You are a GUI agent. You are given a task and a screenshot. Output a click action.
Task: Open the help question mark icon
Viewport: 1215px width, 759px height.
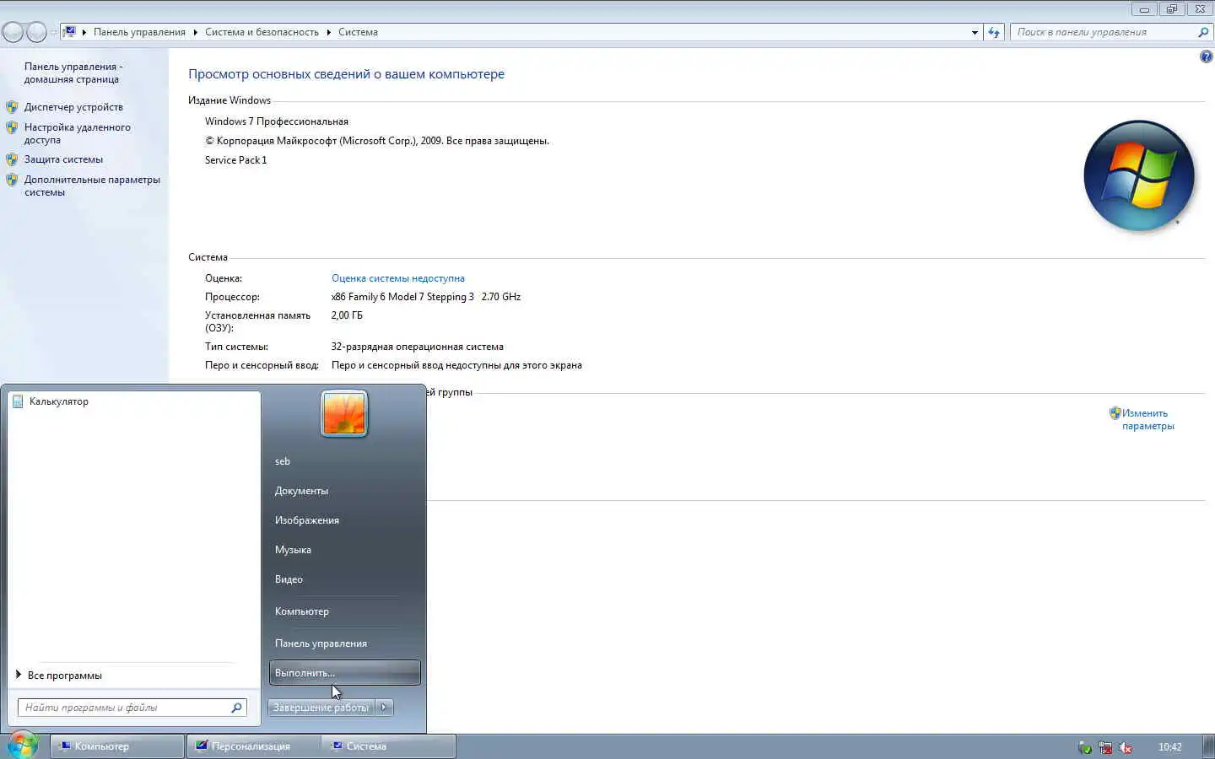click(x=1206, y=57)
